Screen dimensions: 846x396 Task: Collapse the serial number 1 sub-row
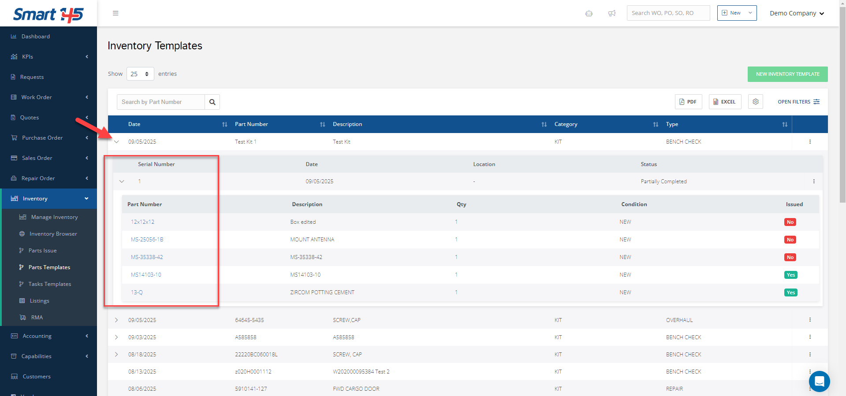pos(122,181)
